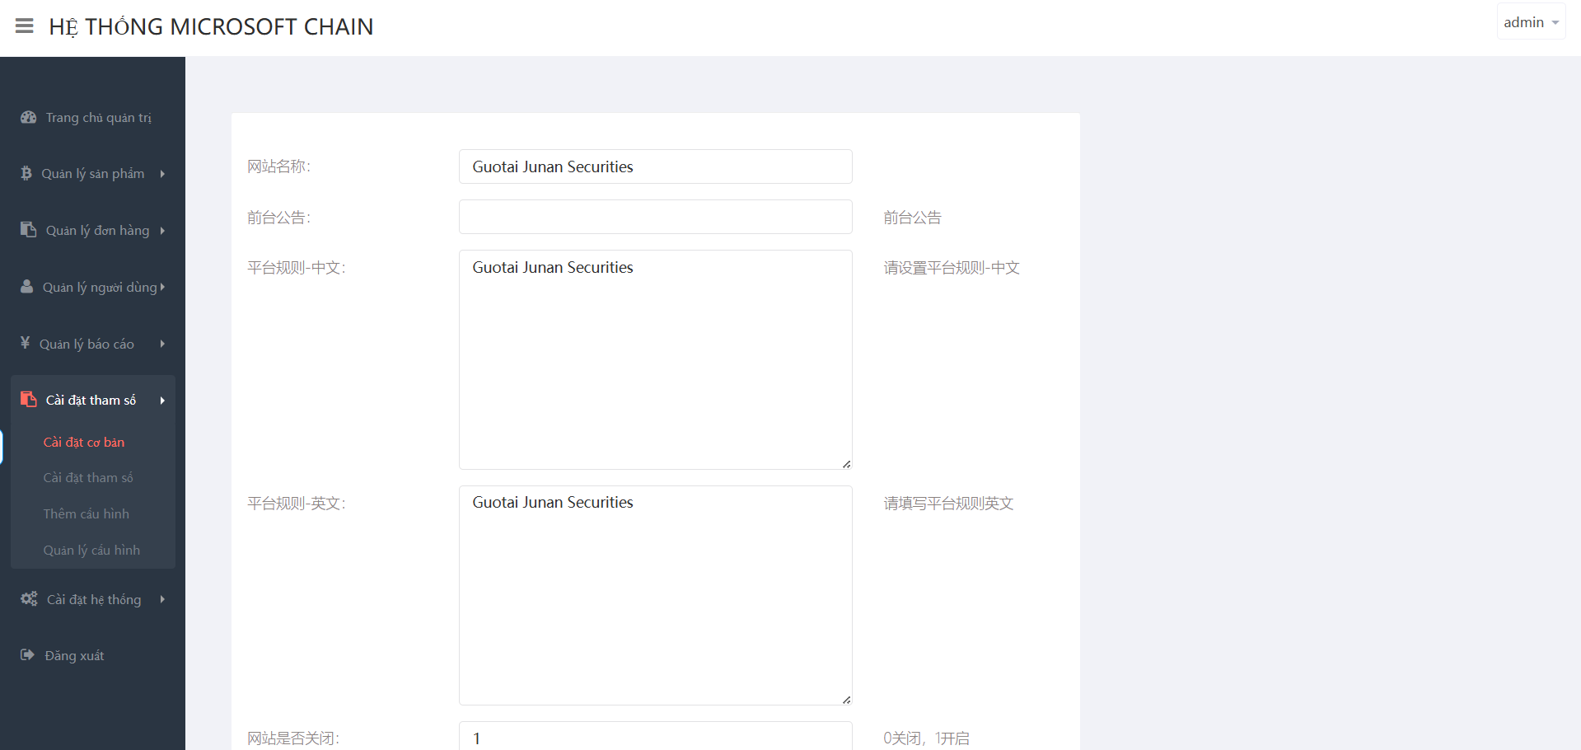Viewport: 1581px width, 750px height.
Task: Toggle the hamburger sidebar menu icon
Action: [25, 26]
